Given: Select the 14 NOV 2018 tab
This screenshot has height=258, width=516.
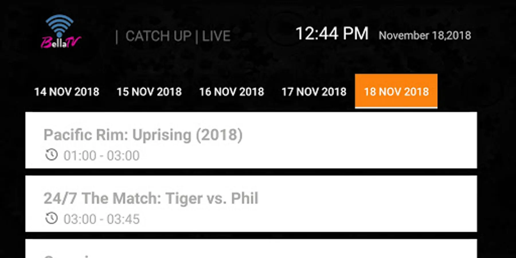Looking at the screenshot, I should click(x=67, y=92).
